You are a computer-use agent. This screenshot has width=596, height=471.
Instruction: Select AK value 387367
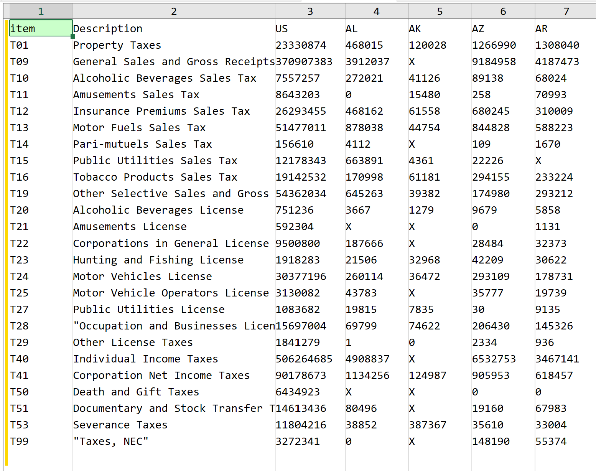(440, 425)
